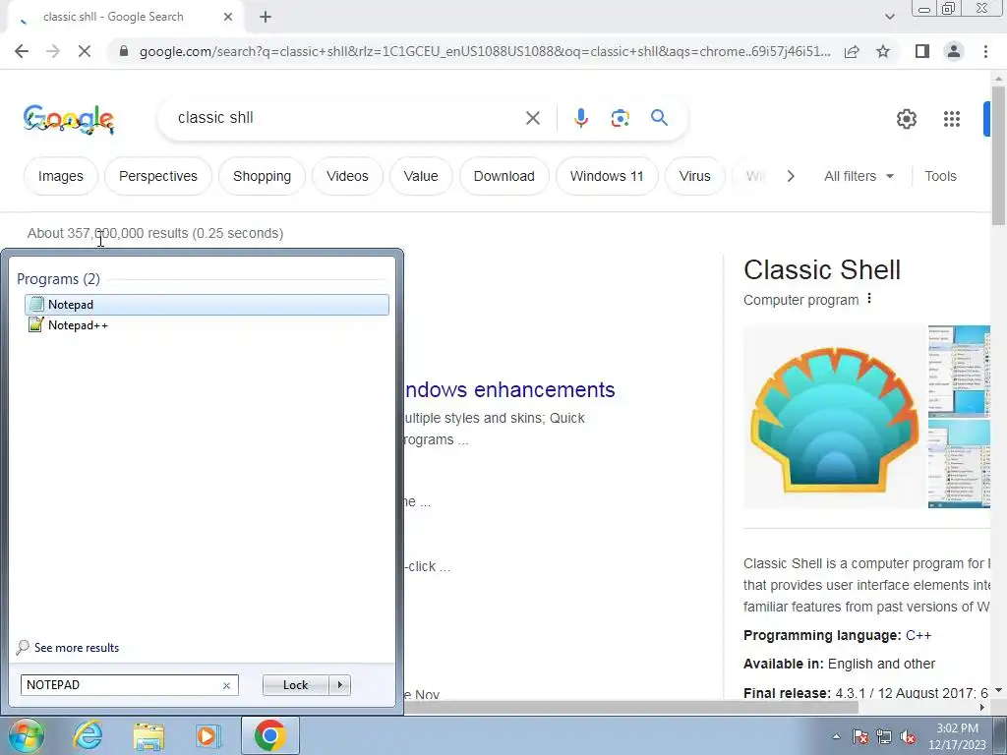The height and width of the screenshot is (755, 1007).
Task: Open Chrome's three-dot menu
Action: [x=985, y=51]
